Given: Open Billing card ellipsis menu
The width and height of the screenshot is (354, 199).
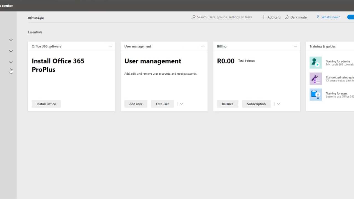Looking at the screenshot, I should [295, 46].
